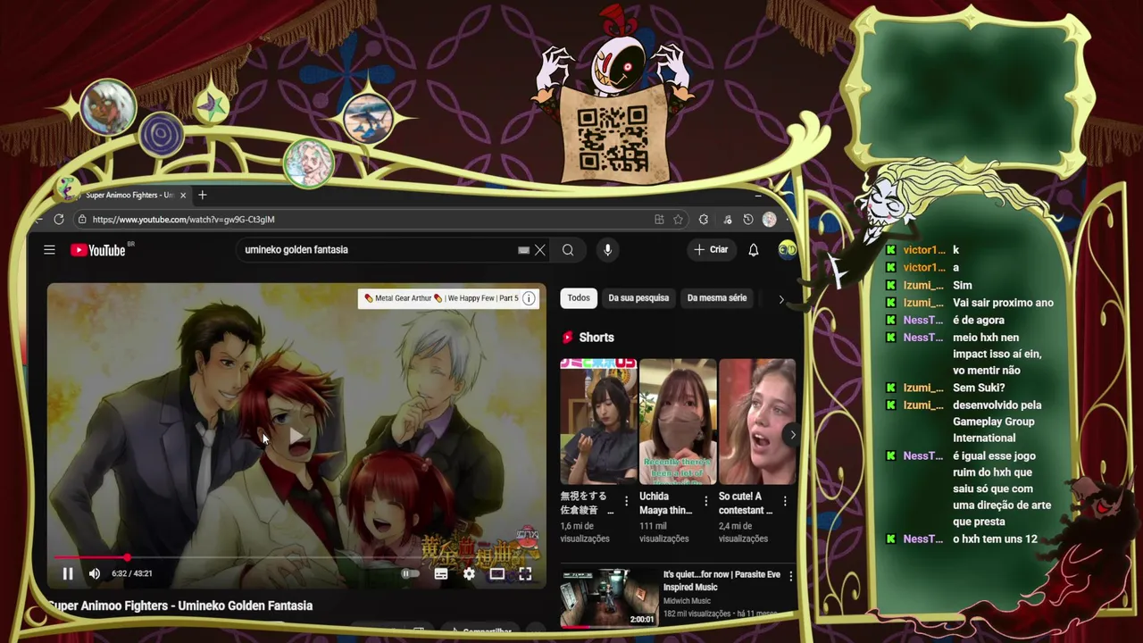Image resolution: width=1143 pixels, height=643 pixels.
Task: Enter fullscreen mode
Action: pyautogui.click(x=525, y=574)
